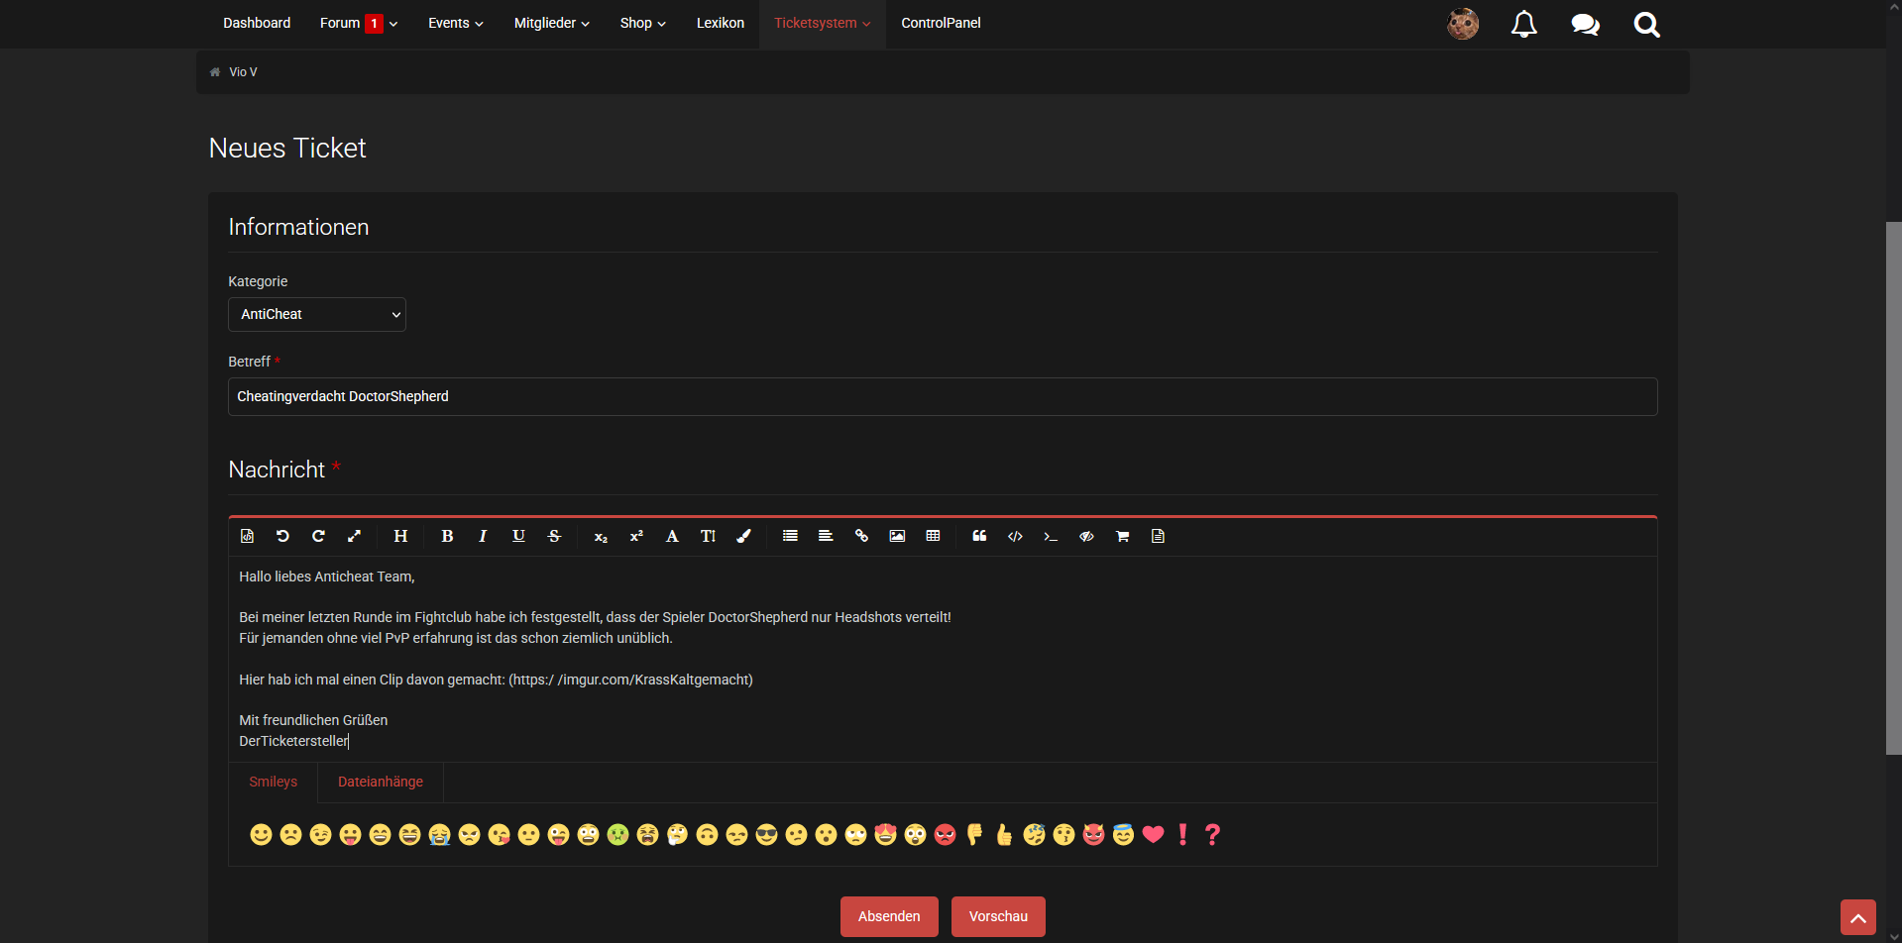Screen dimensions: 1902x943
Task: Open the site search magnifier
Action: point(1646,24)
